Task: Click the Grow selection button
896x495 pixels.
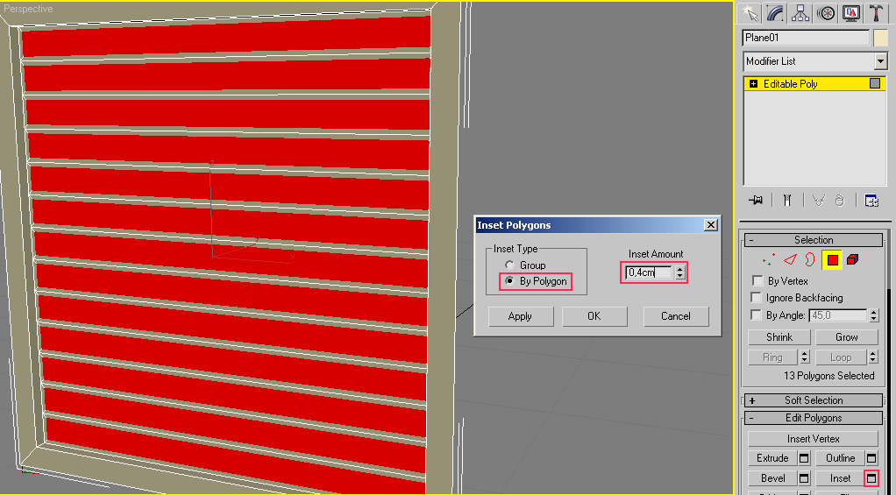Action: click(846, 336)
